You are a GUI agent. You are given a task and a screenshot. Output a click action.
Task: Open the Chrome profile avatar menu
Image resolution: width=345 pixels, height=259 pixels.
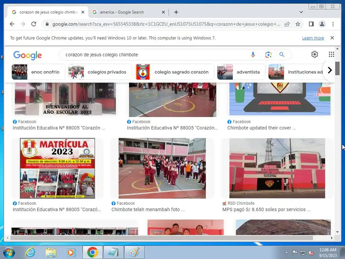322,24
